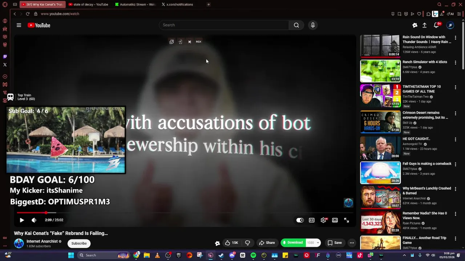The image size is (465, 261).
Task: Open options for HE GOT CAUGHT video
Action: tap(456, 140)
